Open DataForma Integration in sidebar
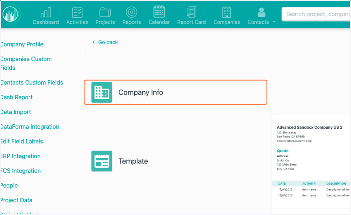Image resolution: width=351 pixels, height=215 pixels. [30, 127]
